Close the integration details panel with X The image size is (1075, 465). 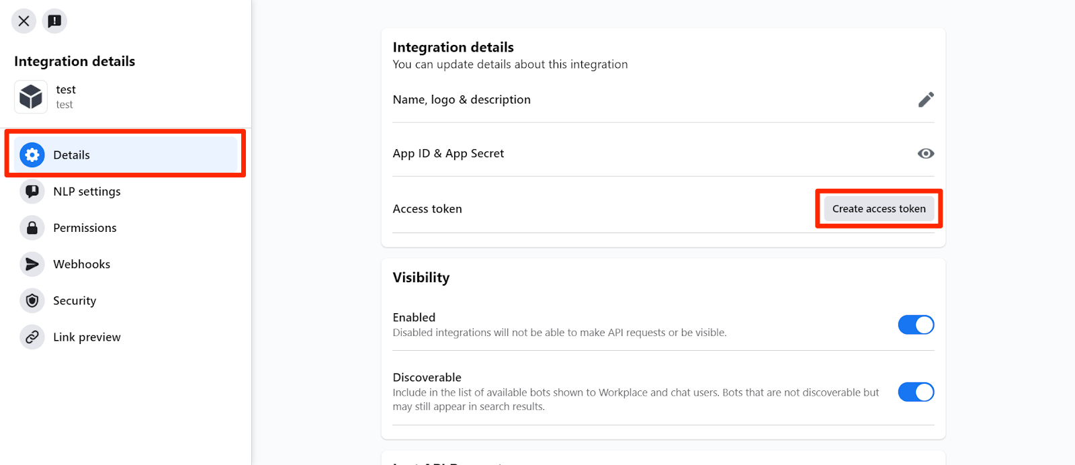pyautogui.click(x=24, y=21)
